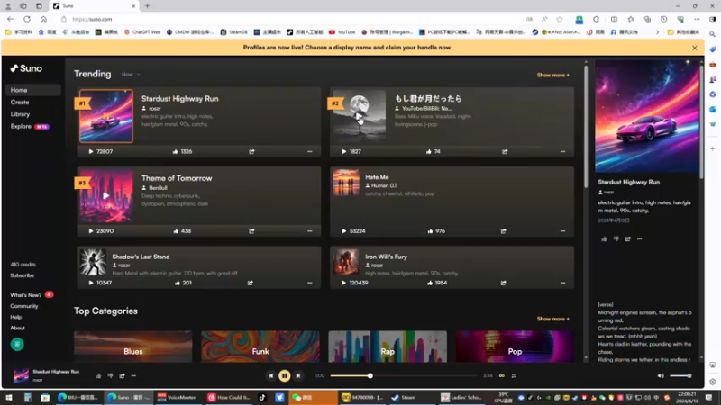
Task: Open more options for Hate Me
Action: tap(562, 231)
